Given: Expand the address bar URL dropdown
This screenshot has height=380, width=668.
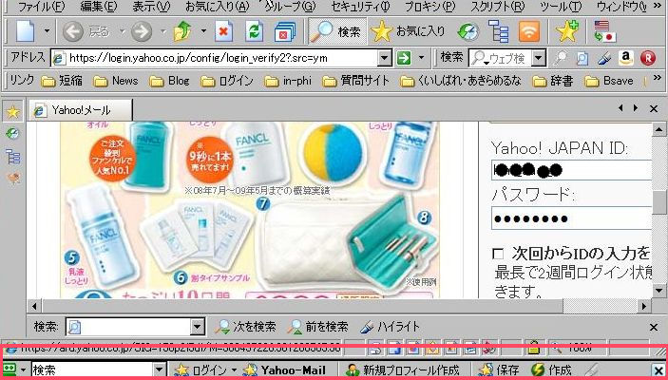Looking at the screenshot, I should coord(385,58).
